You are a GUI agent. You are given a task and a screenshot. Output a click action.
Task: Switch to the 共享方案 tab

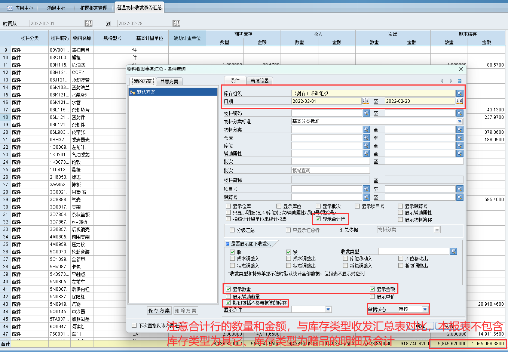click(x=169, y=81)
